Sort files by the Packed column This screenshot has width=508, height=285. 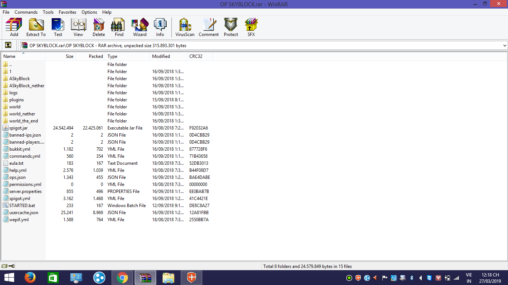90,56
